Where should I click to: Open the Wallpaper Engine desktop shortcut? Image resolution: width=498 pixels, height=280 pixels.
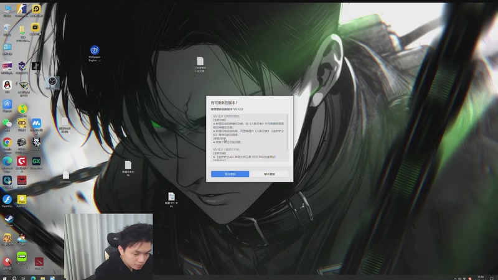click(95, 54)
